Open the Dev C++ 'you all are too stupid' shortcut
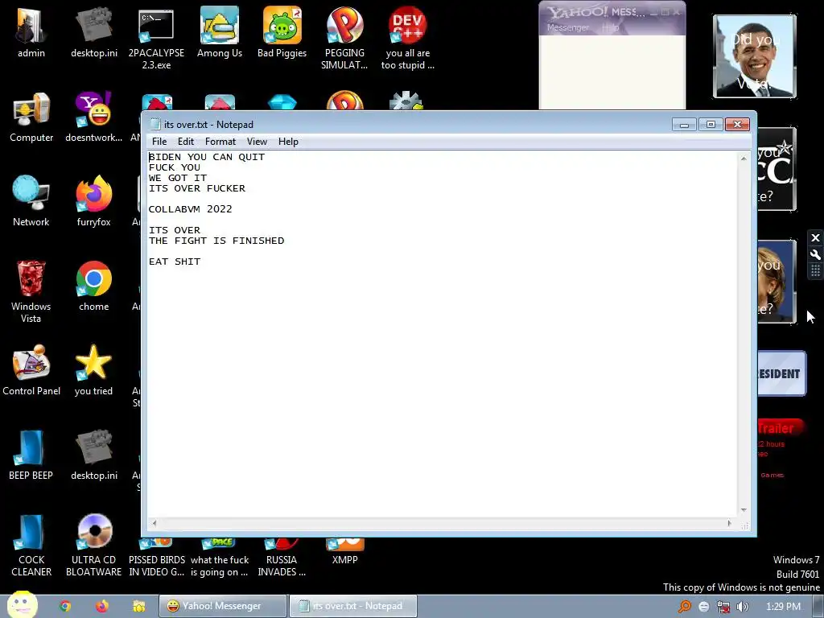This screenshot has height=618, width=824. (x=408, y=39)
